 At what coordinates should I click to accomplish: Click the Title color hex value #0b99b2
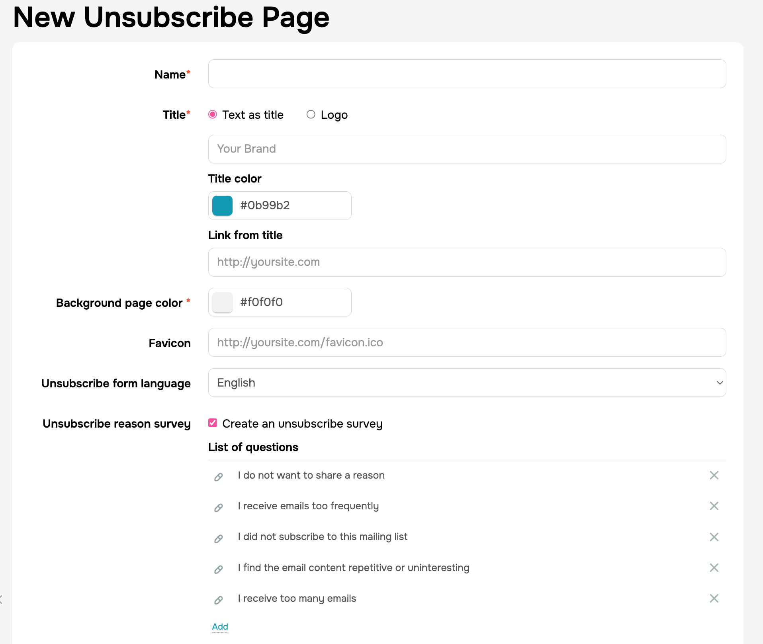tap(265, 205)
